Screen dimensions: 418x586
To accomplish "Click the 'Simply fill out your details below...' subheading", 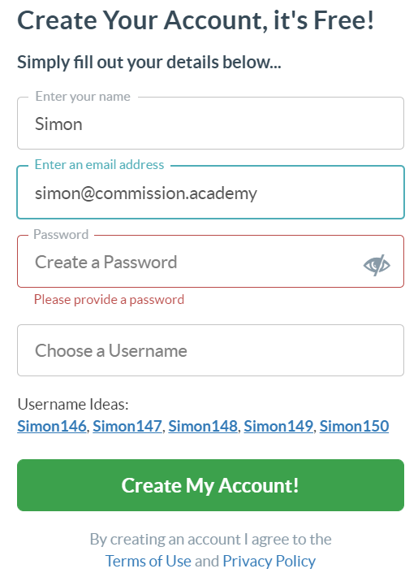I will [149, 63].
